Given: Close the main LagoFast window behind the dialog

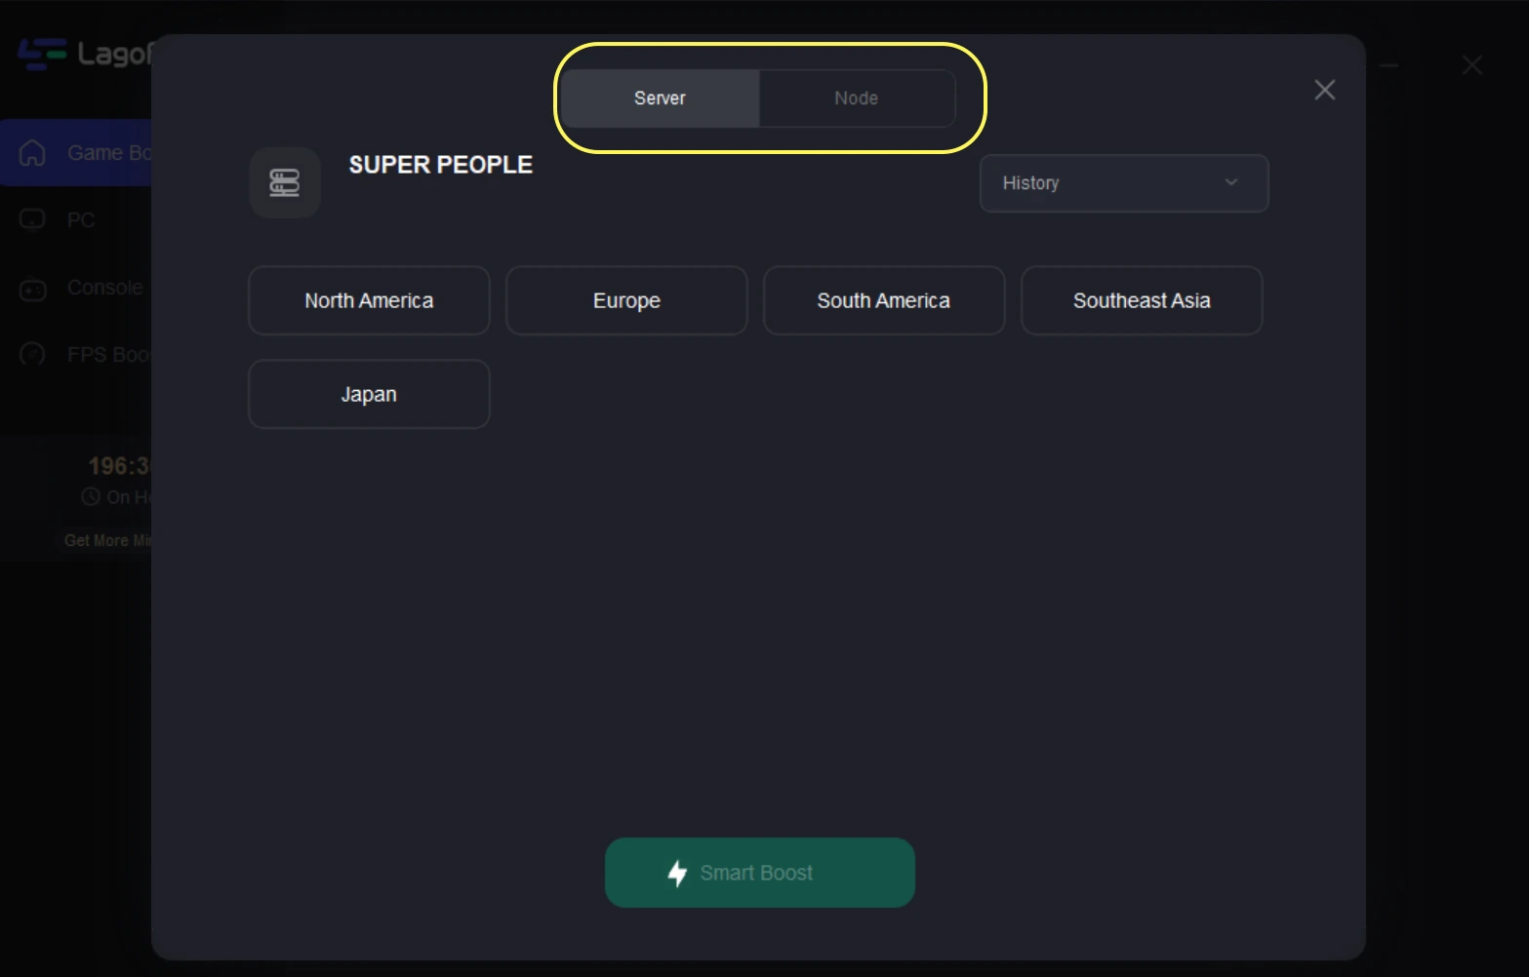Looking at the screenshot, I should click(1472, 65).
